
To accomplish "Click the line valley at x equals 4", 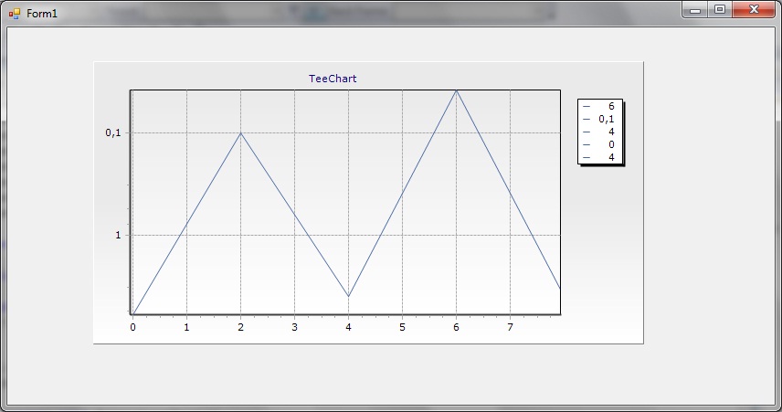I will (348, 296).
